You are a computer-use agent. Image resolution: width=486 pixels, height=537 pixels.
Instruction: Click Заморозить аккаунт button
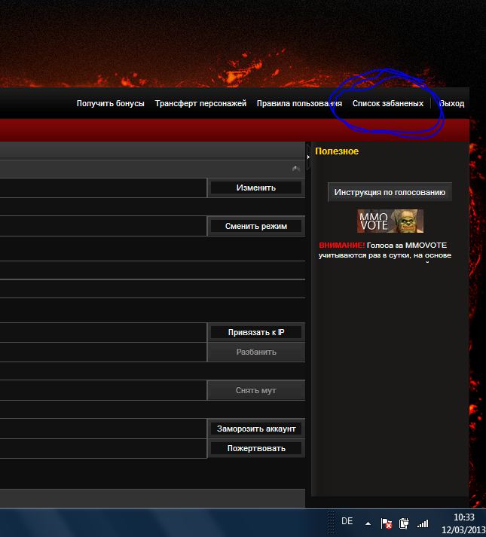[x=256, y=429]
